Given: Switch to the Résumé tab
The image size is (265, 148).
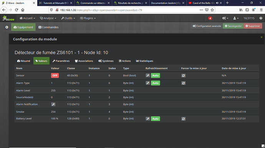Looking at the screenshot, I should tap(24, 61).
